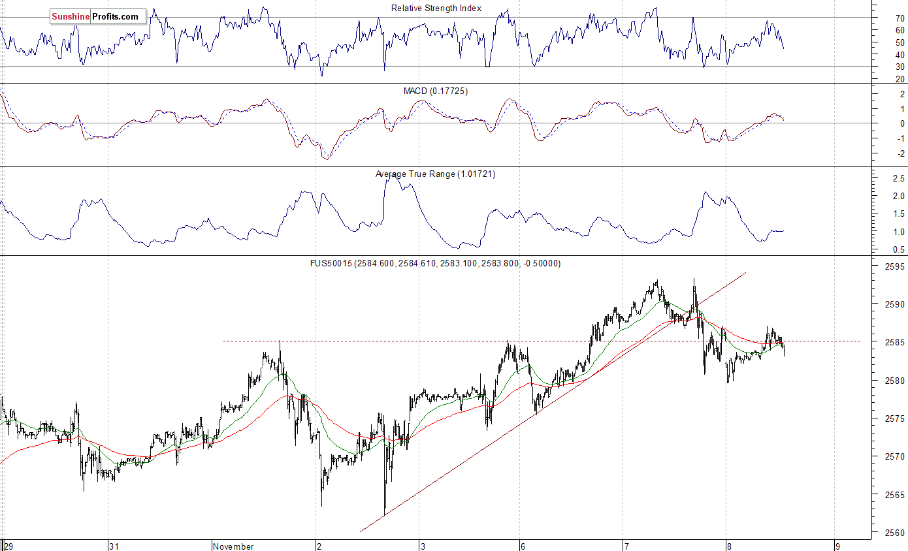The width and height of the screenshot is (908, 551).
Task: Click the red rising trendline
Action: [x=553, y=401]
